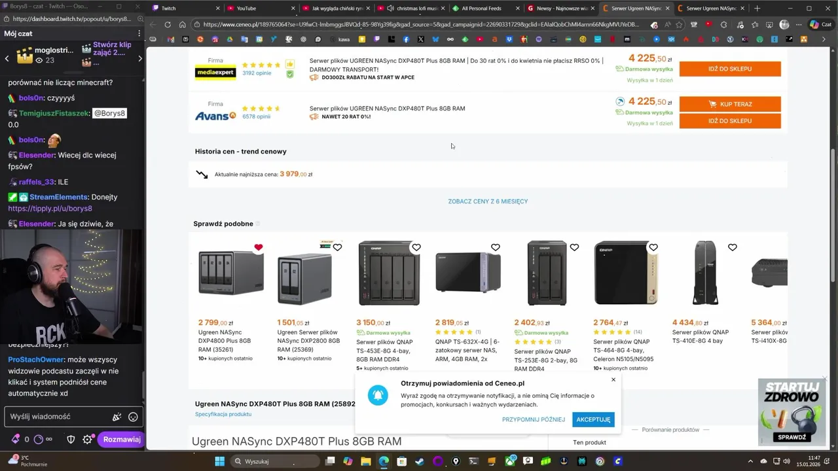Open File Explorer from taskbar
Screen dimensions: 838x471
tap(366, 461)
